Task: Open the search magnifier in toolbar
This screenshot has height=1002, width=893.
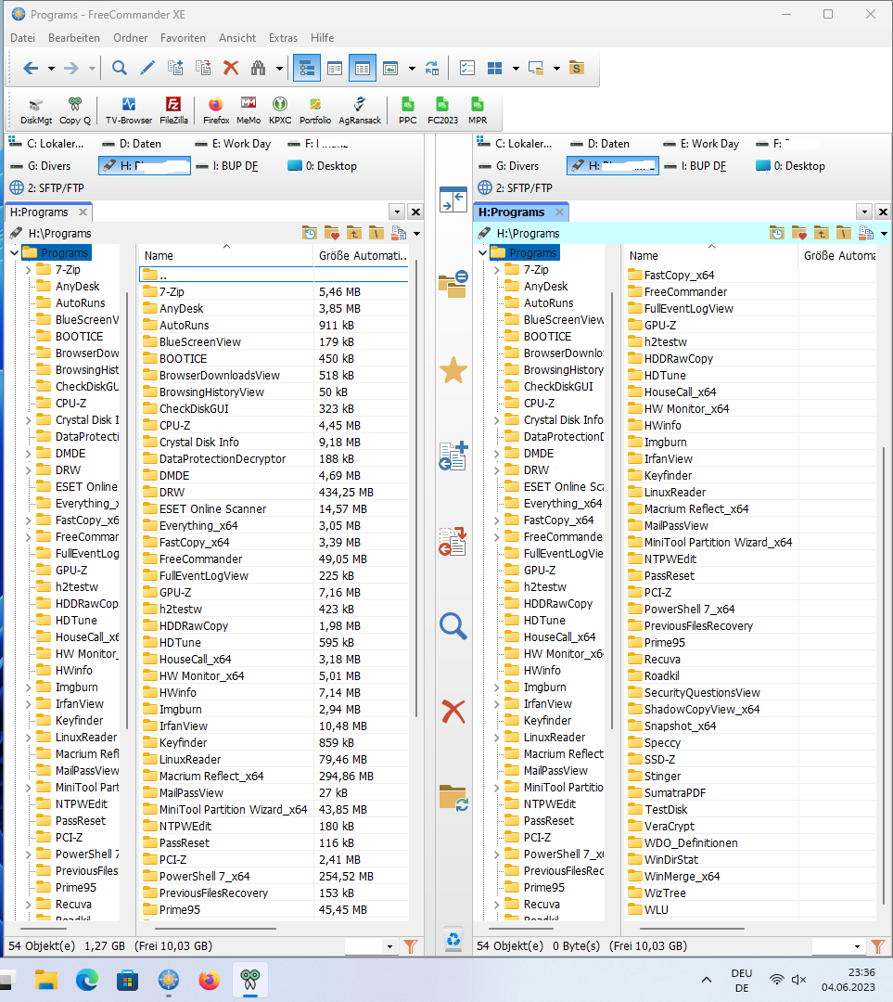Action: coord(119,68)
